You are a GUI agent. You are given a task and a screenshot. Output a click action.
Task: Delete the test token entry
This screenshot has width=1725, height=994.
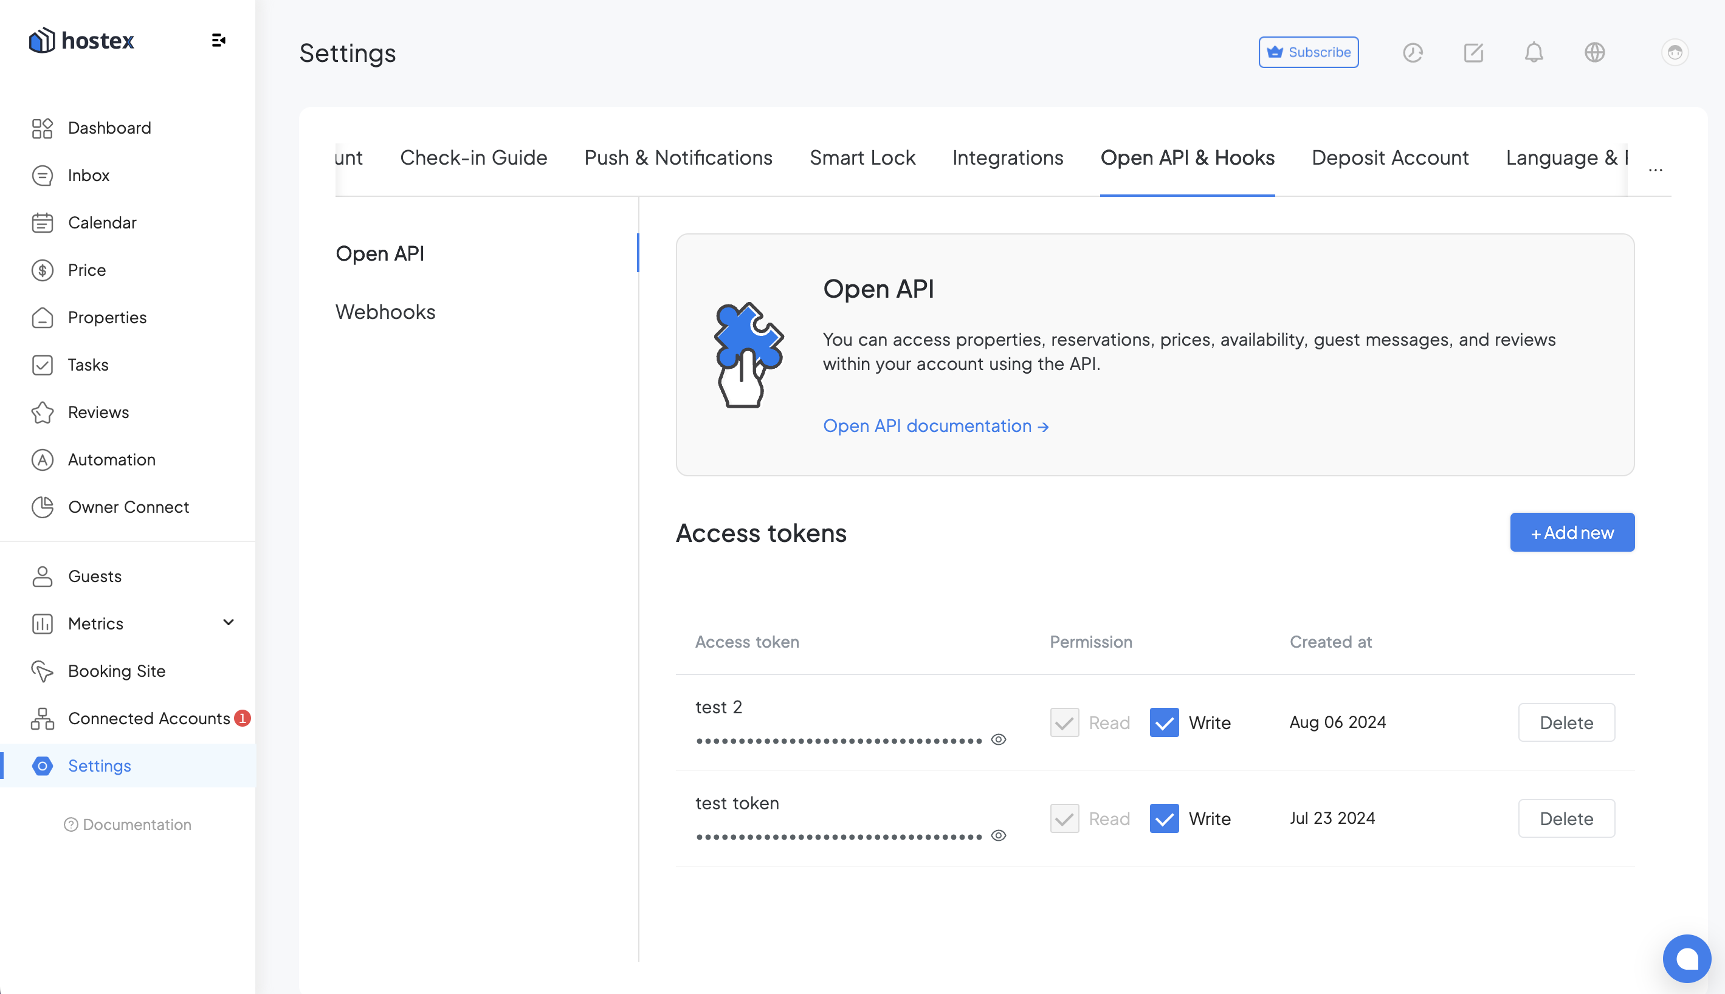(1566, 817)
